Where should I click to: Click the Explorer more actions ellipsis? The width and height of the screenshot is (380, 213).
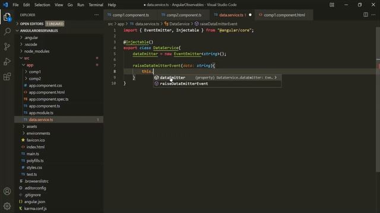tap(96, 15)
